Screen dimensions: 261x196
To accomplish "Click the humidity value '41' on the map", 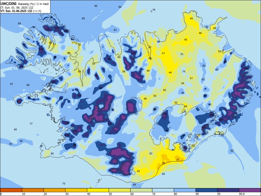I will 163,53.
